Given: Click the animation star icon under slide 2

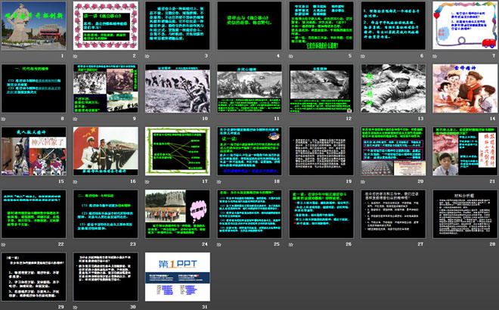Looking at the screenshot, I should [75, 56].
